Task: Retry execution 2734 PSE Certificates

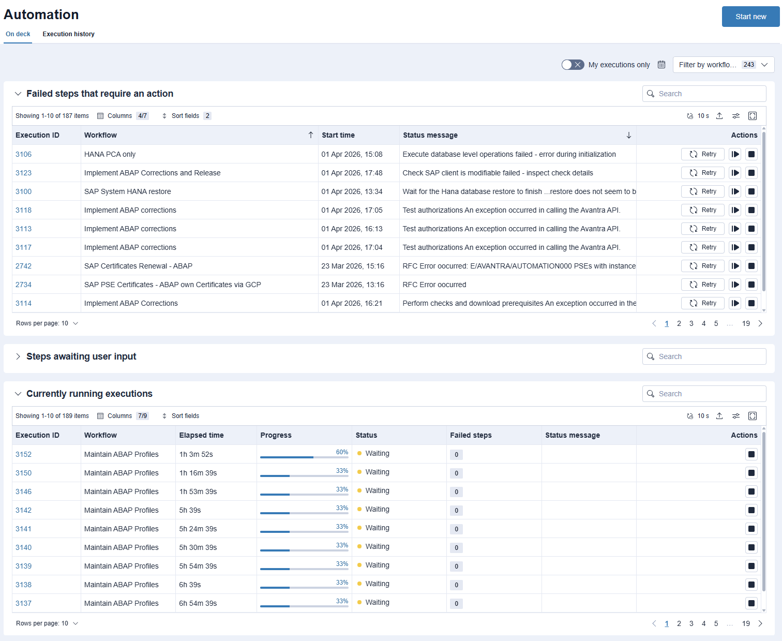Action: point(703,285)
